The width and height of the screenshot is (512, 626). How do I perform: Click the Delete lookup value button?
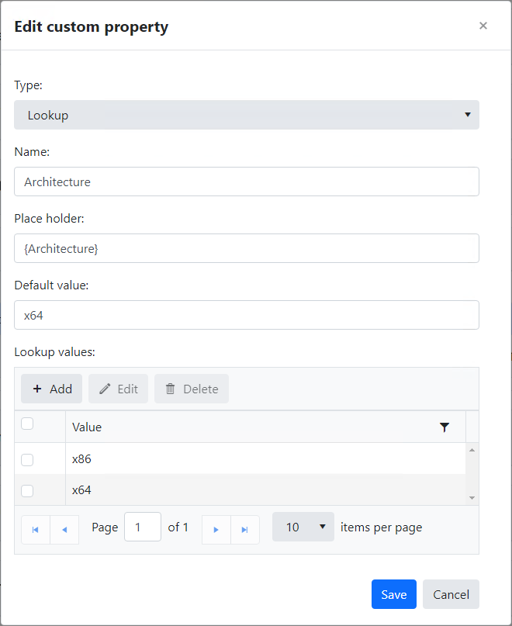(x=192, y=389)
